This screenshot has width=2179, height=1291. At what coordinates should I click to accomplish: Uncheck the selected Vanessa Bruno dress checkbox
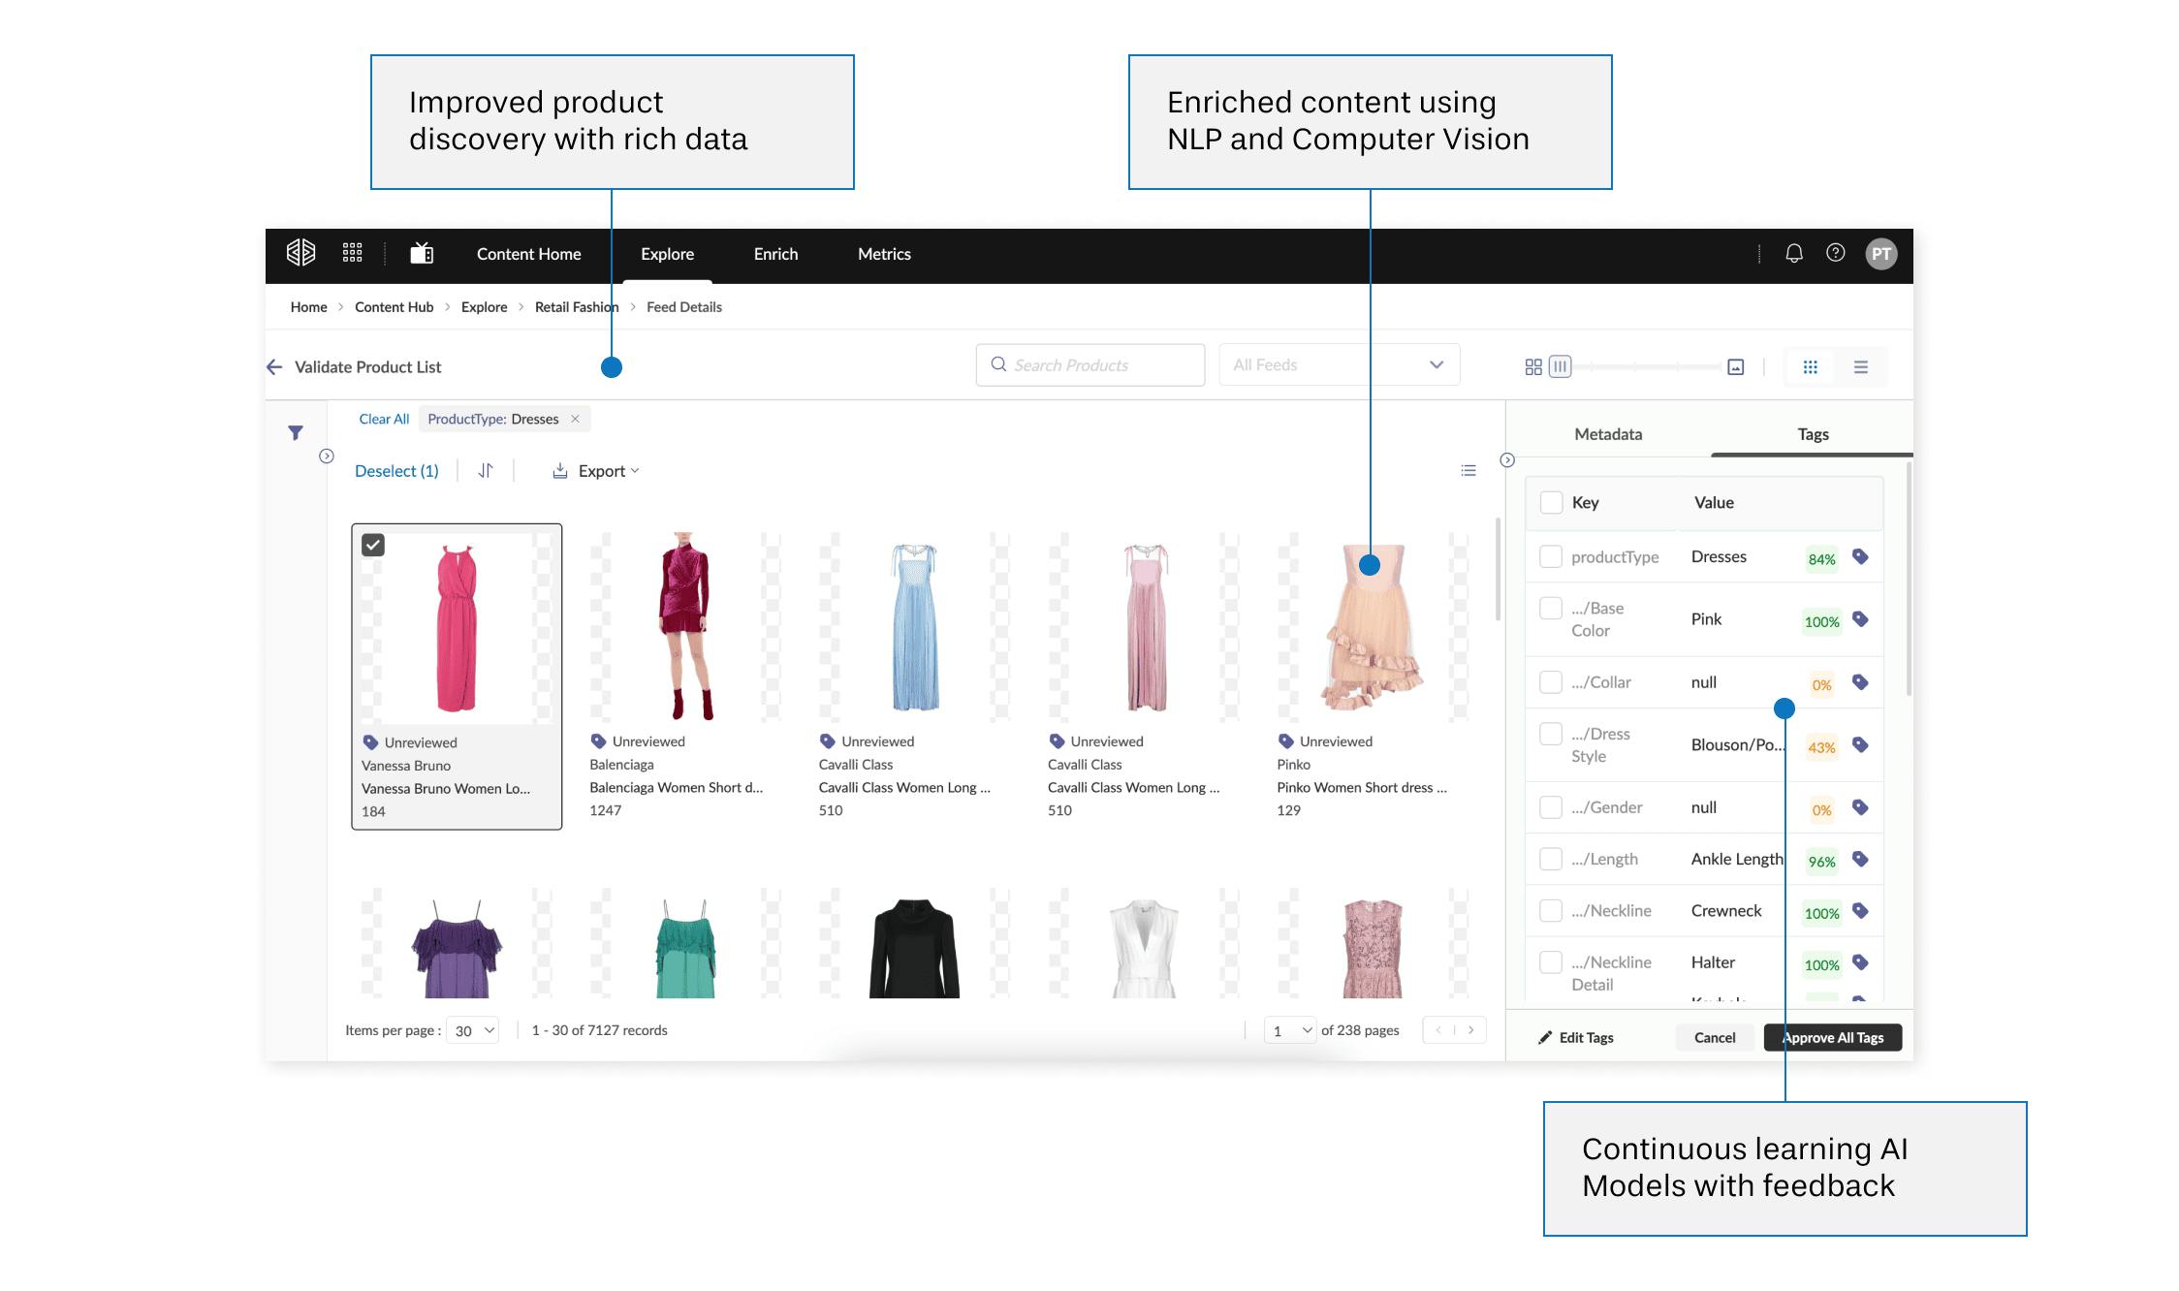[373, 545]
